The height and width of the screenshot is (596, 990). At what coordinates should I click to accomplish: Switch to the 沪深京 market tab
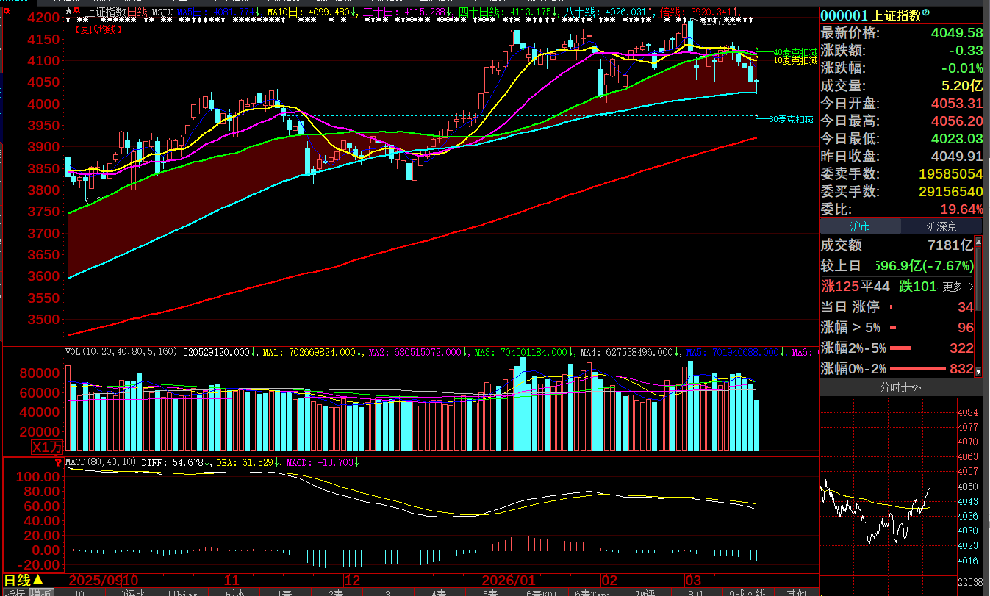[x=941, y=226]
